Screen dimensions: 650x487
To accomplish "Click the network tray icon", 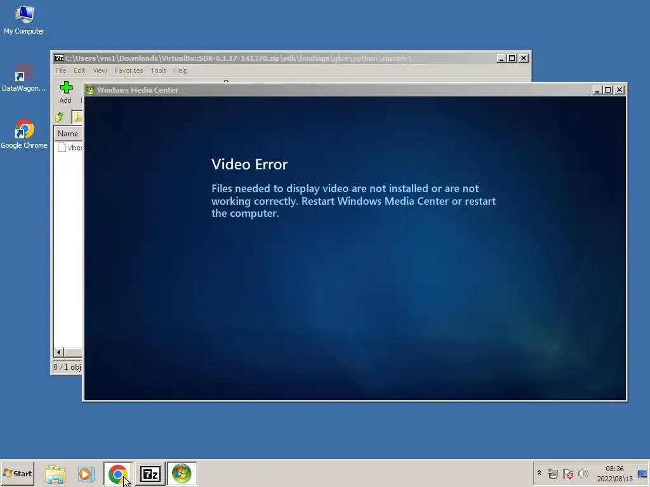I will (553, 474).
